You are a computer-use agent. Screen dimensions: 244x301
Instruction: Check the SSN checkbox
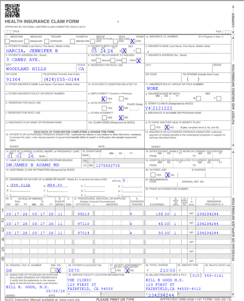(x=53, y=270)
